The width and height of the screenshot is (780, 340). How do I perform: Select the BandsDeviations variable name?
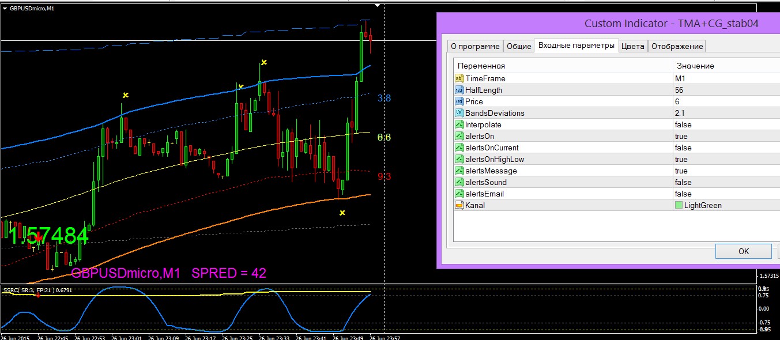(x=495, y=113)
